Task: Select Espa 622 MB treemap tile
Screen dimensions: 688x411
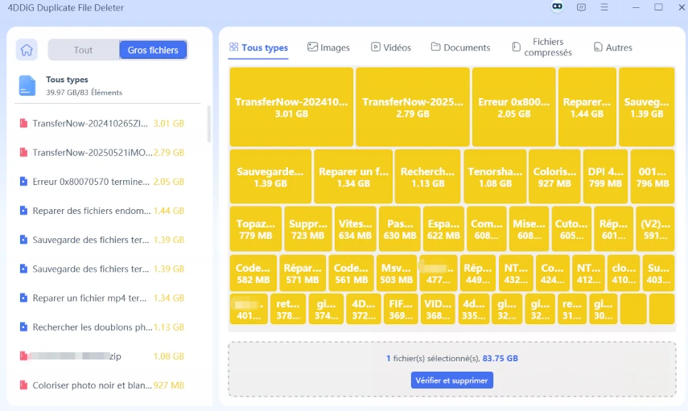Action: (x=443, y=229)
